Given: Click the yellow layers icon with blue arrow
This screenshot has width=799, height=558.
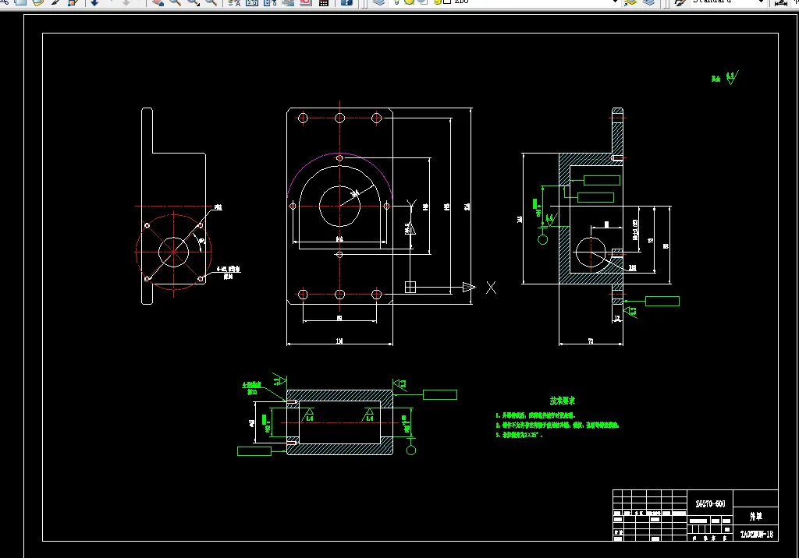Looking at the screenshot, I should (630, 2).
